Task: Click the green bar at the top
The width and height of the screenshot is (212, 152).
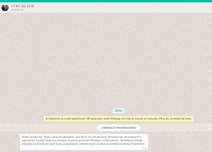Action: click(106, 1)
